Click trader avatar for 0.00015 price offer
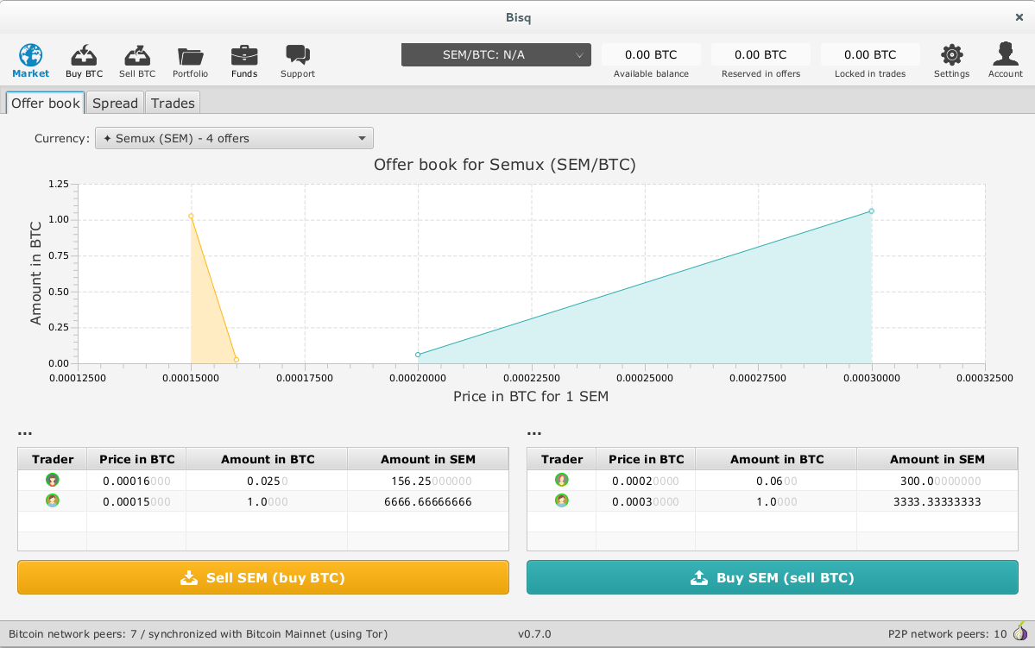The height and width of the screenshot is (648, 1035). point(52,500)
